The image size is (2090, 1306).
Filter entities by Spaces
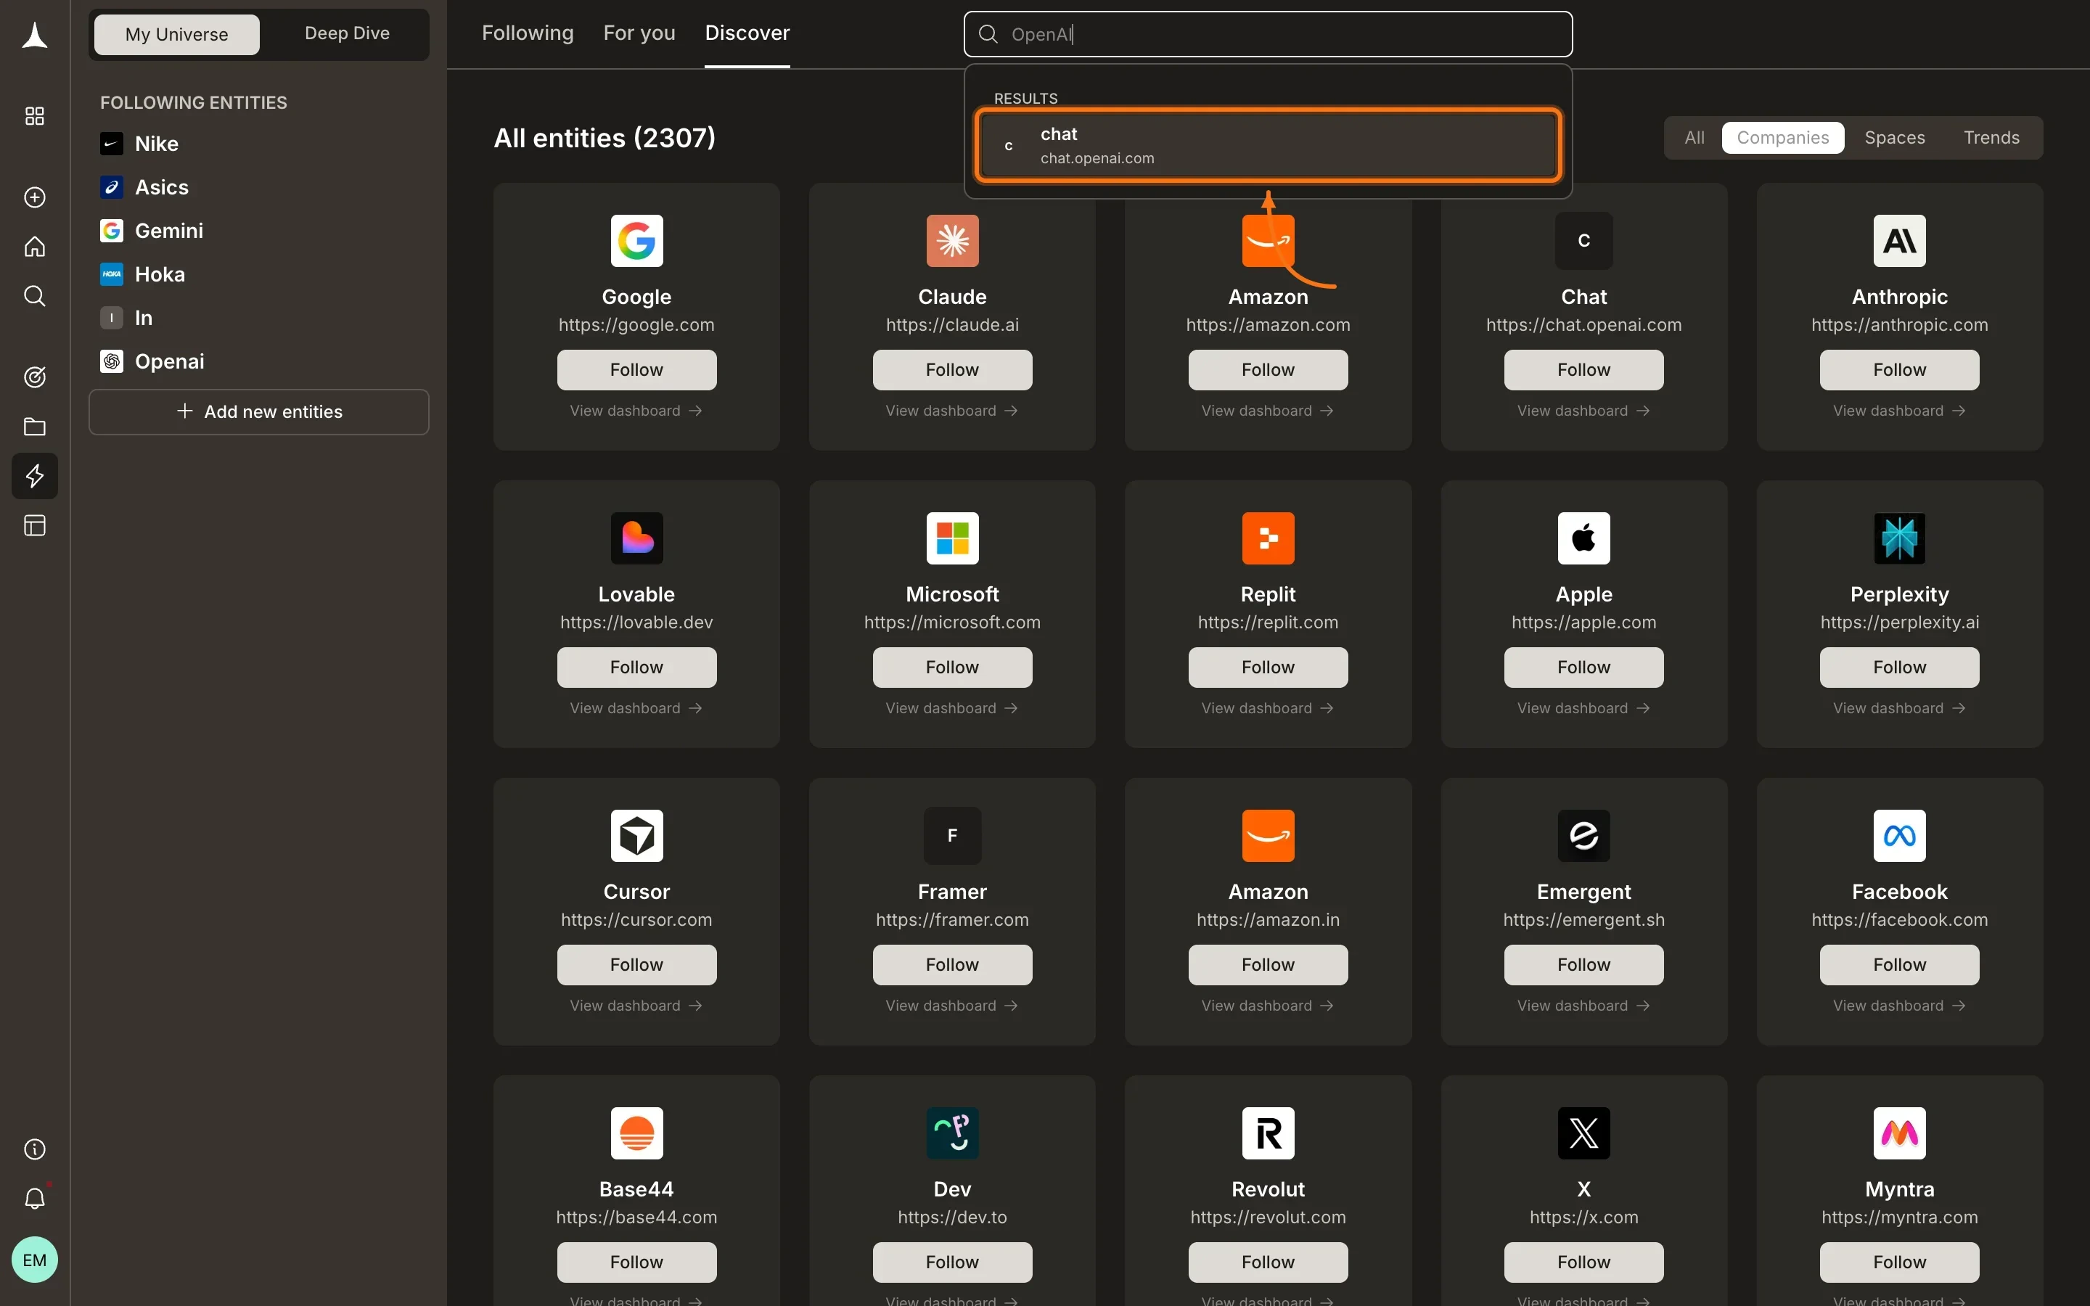click(1894, 137)
